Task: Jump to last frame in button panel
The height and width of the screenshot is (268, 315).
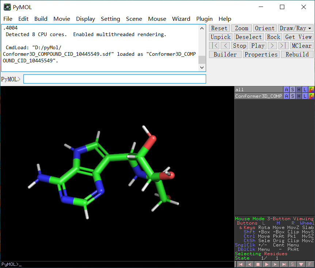Action: pyautogui.click(x=284, y=46)
